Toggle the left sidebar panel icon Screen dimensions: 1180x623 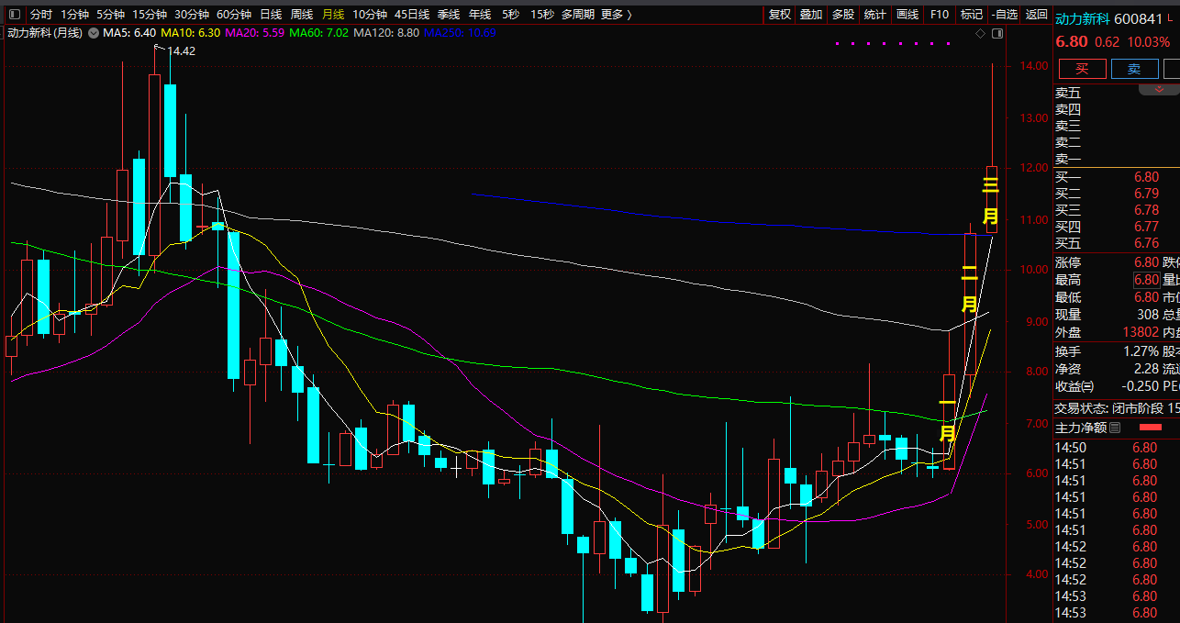coord(14,15)
